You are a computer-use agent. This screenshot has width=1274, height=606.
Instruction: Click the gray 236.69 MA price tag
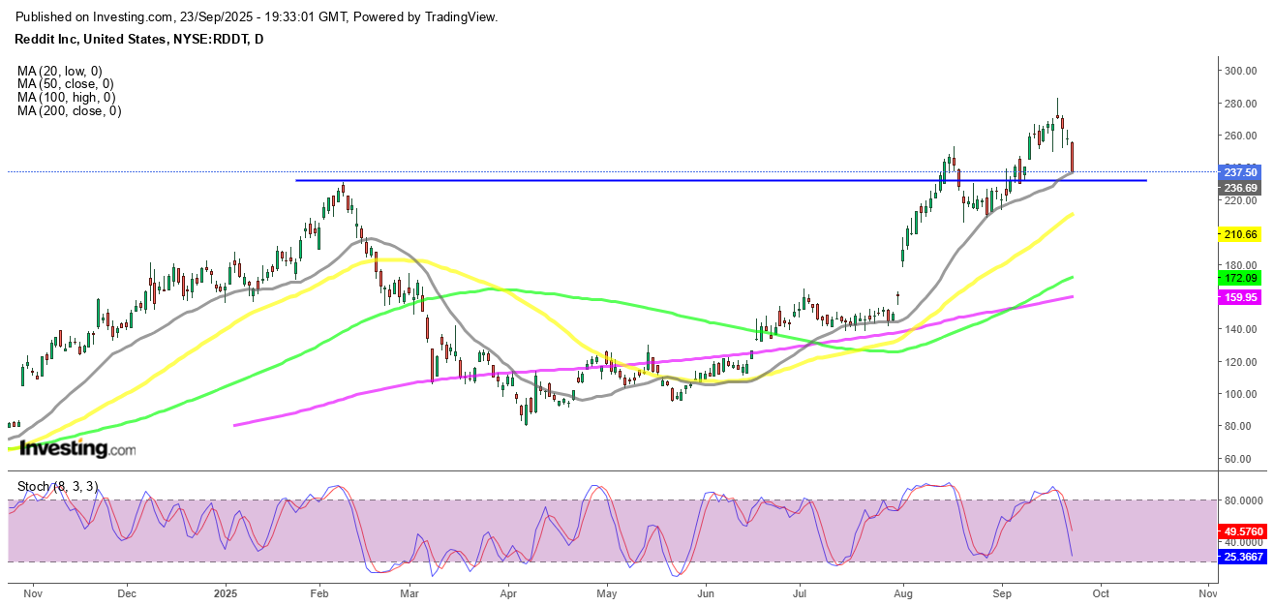point(1239,188)
